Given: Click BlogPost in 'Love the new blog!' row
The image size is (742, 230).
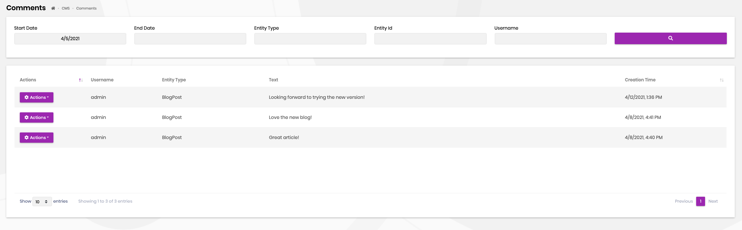Looking at the screenshot, I should click(172, 117).
